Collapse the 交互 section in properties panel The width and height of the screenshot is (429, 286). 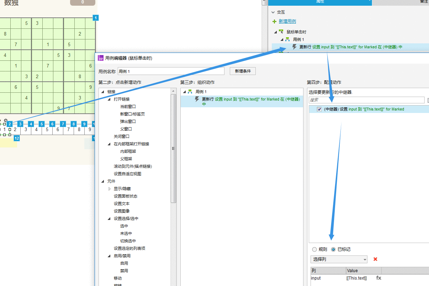coord(273,12)
